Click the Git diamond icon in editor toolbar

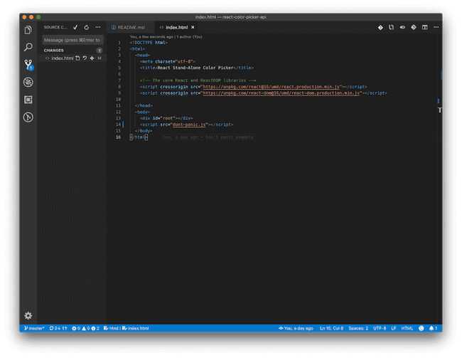pyautogui.click(x=380, y=28)
